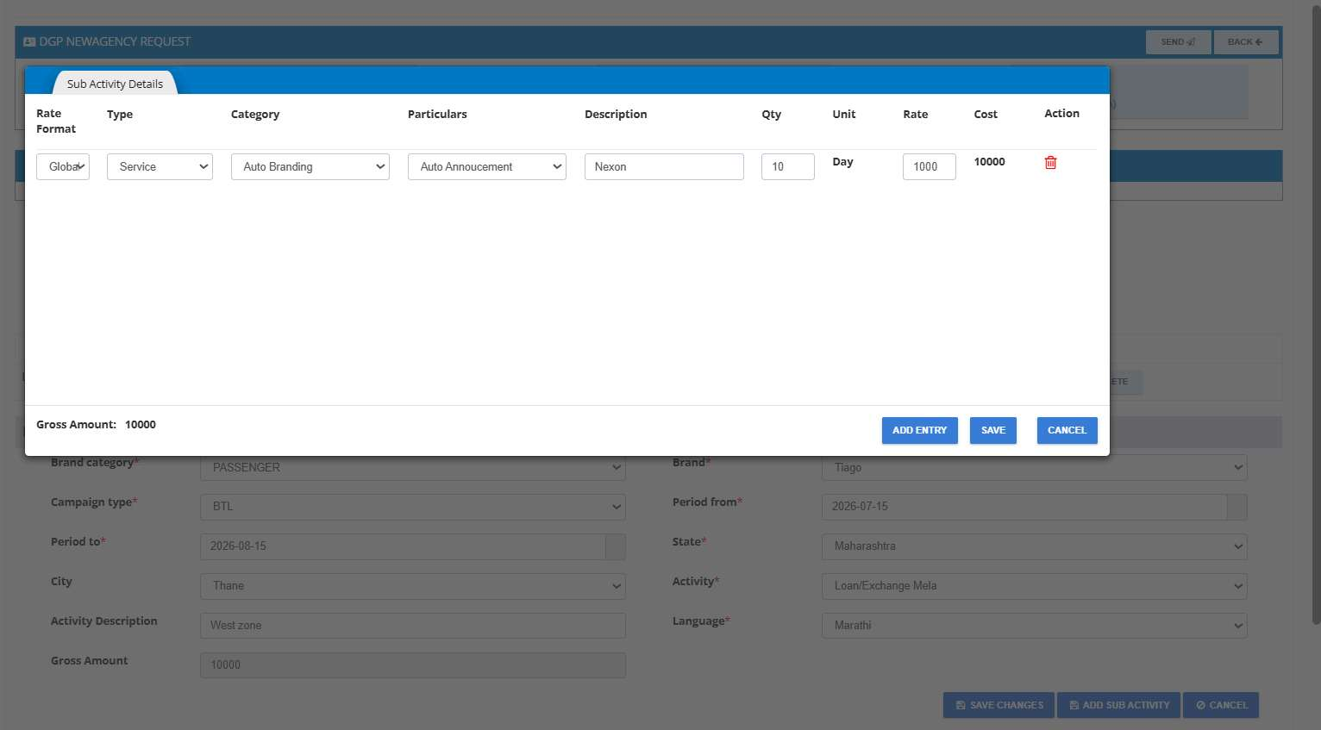Open the Campaign type dropdown showing BTL
The width and height of the screenshot is (1321, 730).
coord(413,507)
